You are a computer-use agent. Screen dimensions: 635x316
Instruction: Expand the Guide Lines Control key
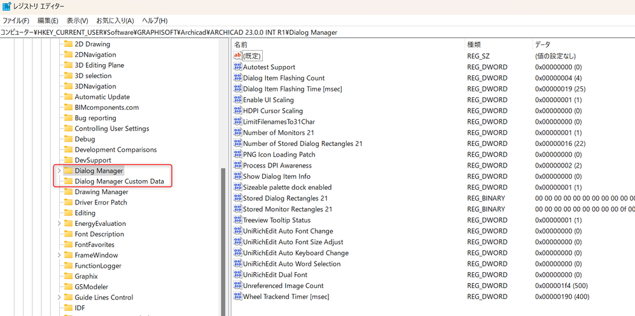[59, 297]
